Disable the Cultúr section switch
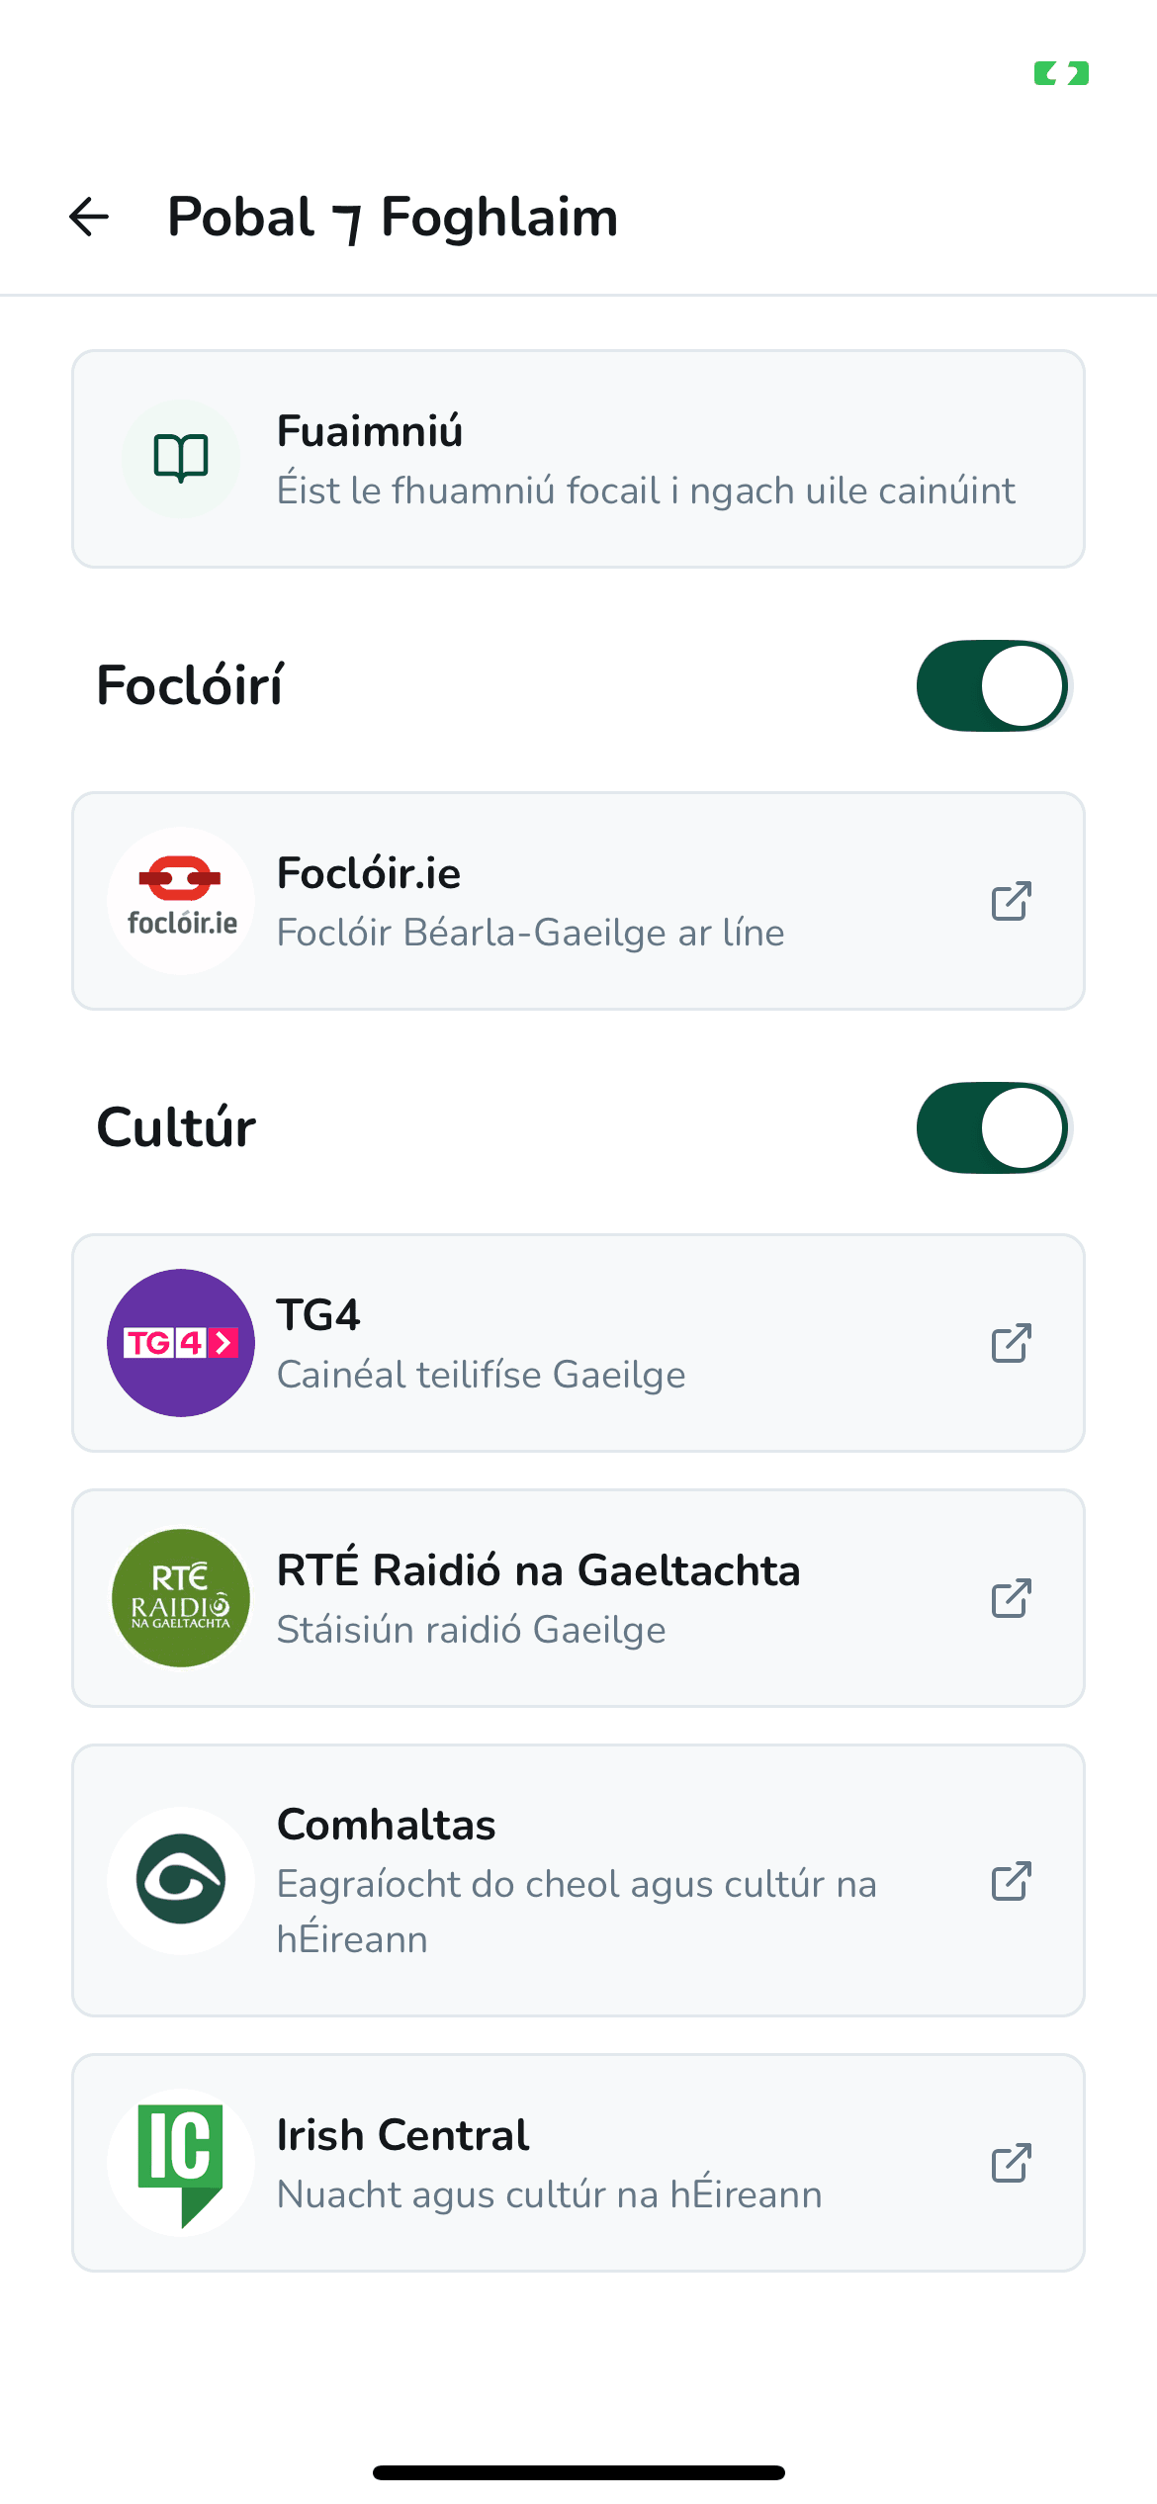Viewport: 1157px width, 2504px height. pyautogui.click(x=993, y=1128)
